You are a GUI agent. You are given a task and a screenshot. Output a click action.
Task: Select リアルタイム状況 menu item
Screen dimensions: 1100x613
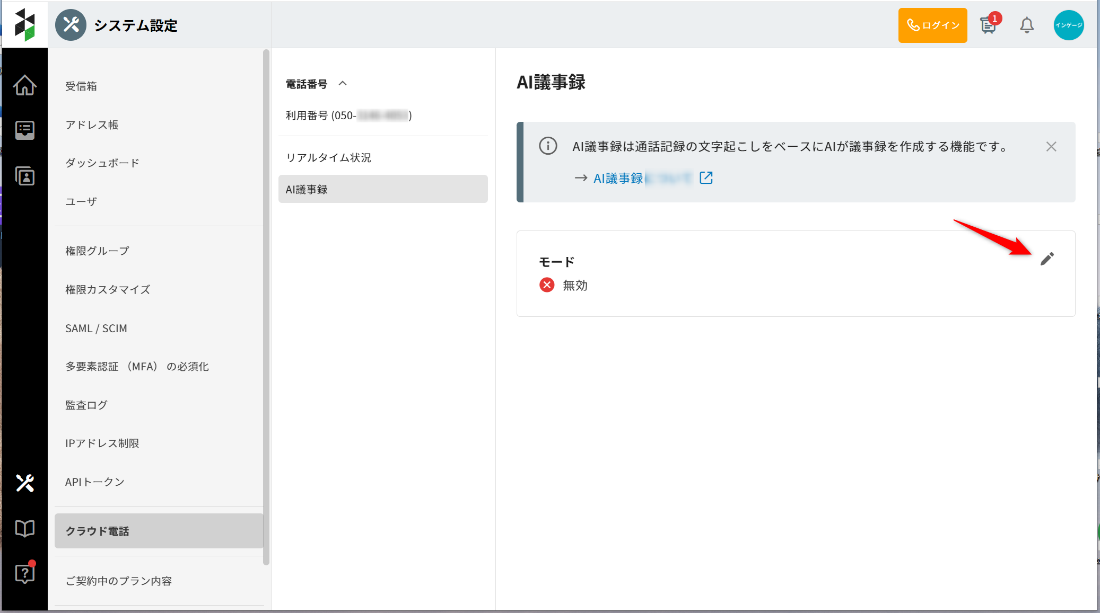(328, 157)
